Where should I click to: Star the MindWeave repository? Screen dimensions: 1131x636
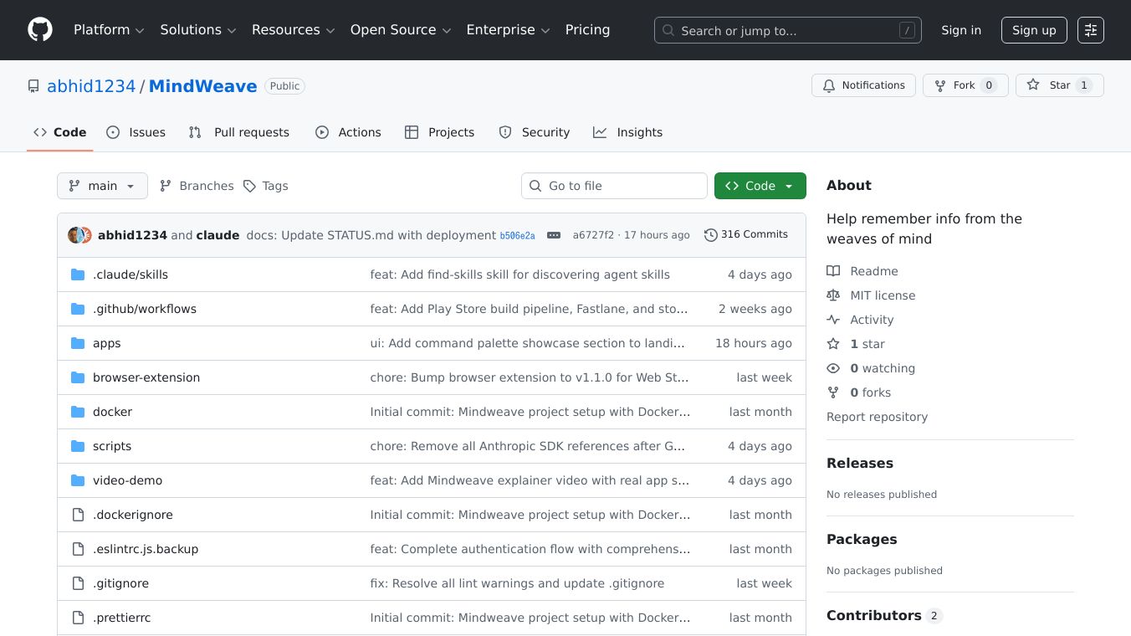[1059, 85]
